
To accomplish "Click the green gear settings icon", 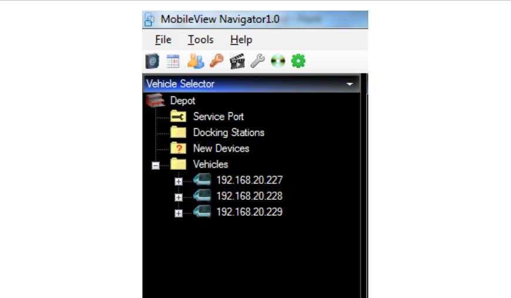I will tap(298, 61).
